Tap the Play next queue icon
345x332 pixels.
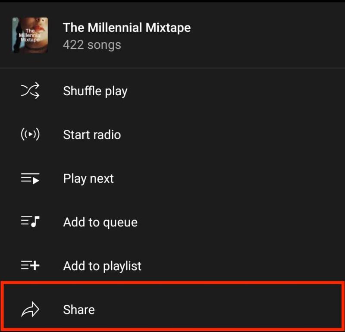coord(30,178)
